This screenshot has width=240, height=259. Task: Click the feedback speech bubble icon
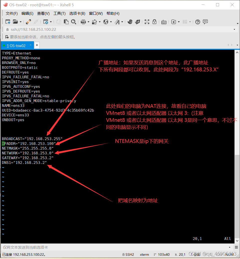tap(205, 22)
